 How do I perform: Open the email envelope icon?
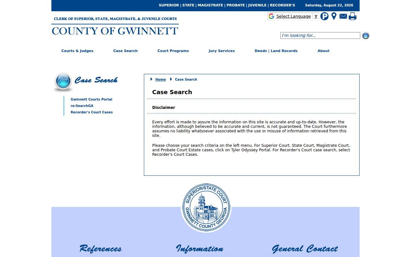[x=343, y=16]
